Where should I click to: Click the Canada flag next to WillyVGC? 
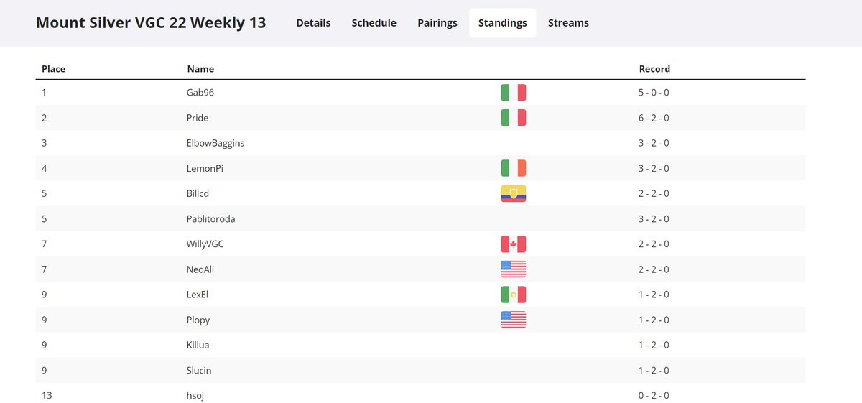point(513,244)
